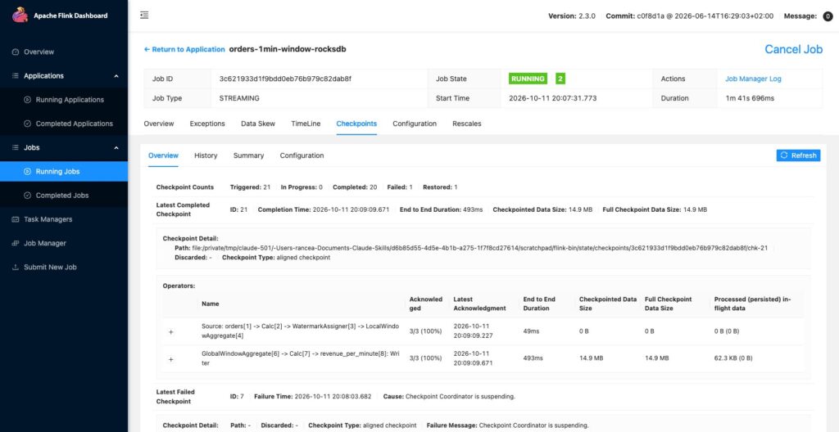Click the Triggered: 21 checkpoint count
This screenshot has width=839, height=432.
click(250, 187)
